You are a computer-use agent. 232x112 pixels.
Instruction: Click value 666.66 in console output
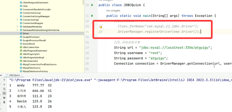(38, 91)
